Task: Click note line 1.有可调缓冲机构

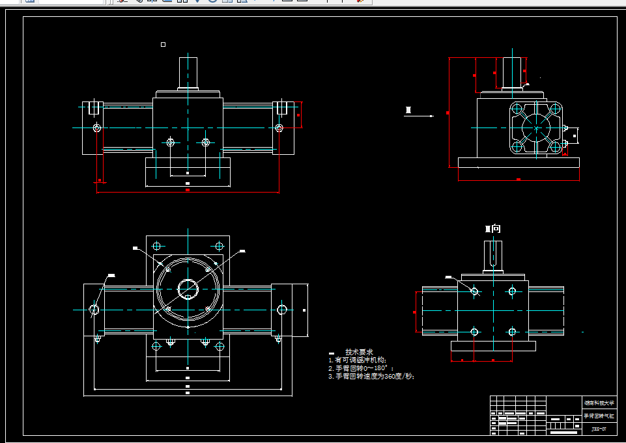Action: coord(358,360)
